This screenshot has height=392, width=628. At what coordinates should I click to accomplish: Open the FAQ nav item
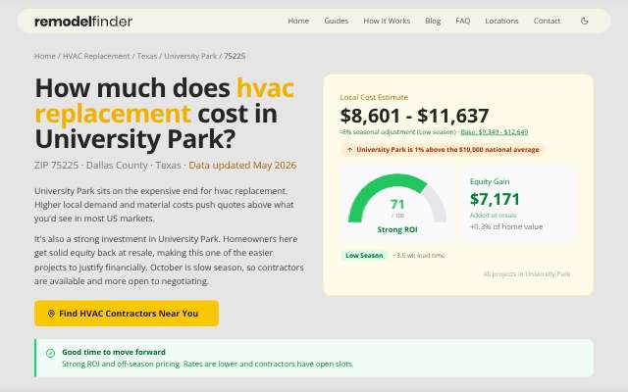pos(462,21)
